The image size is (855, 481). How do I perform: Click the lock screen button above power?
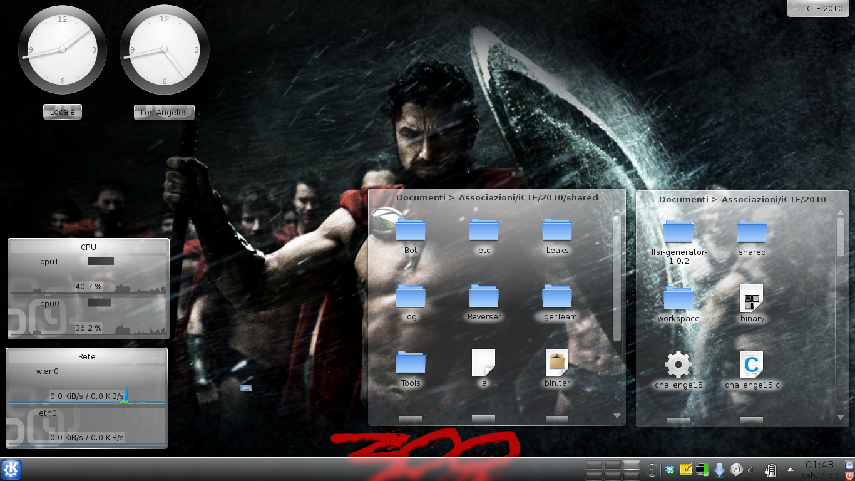coord(849,464)
